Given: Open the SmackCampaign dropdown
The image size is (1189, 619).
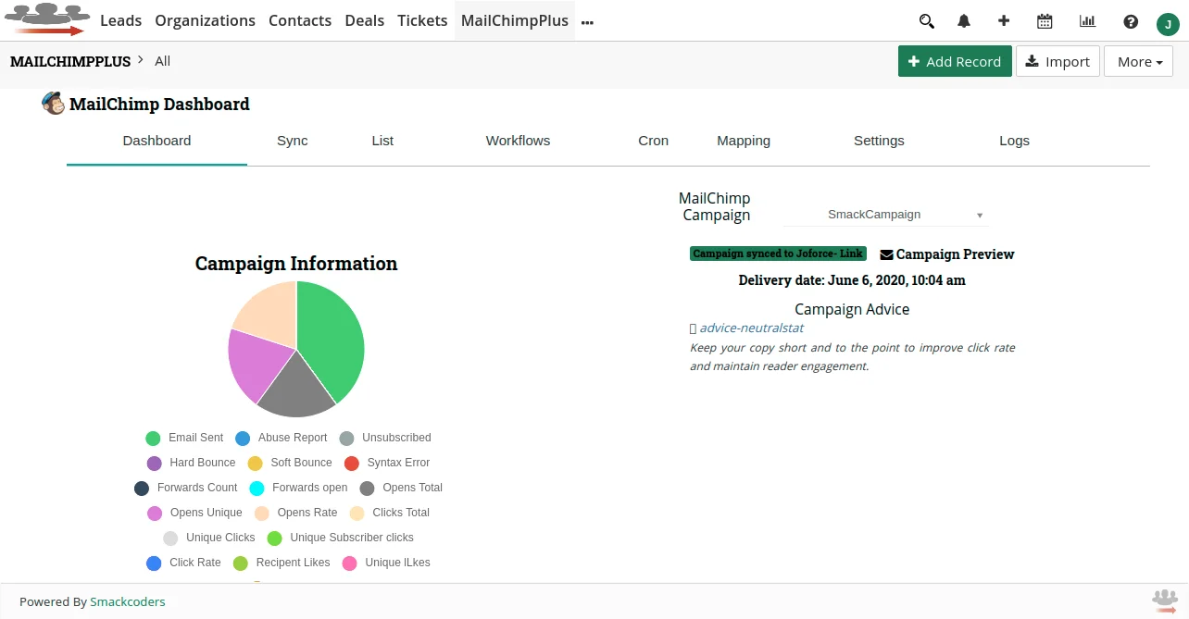Looking at the screenshot, I should [x=884, y=214].
